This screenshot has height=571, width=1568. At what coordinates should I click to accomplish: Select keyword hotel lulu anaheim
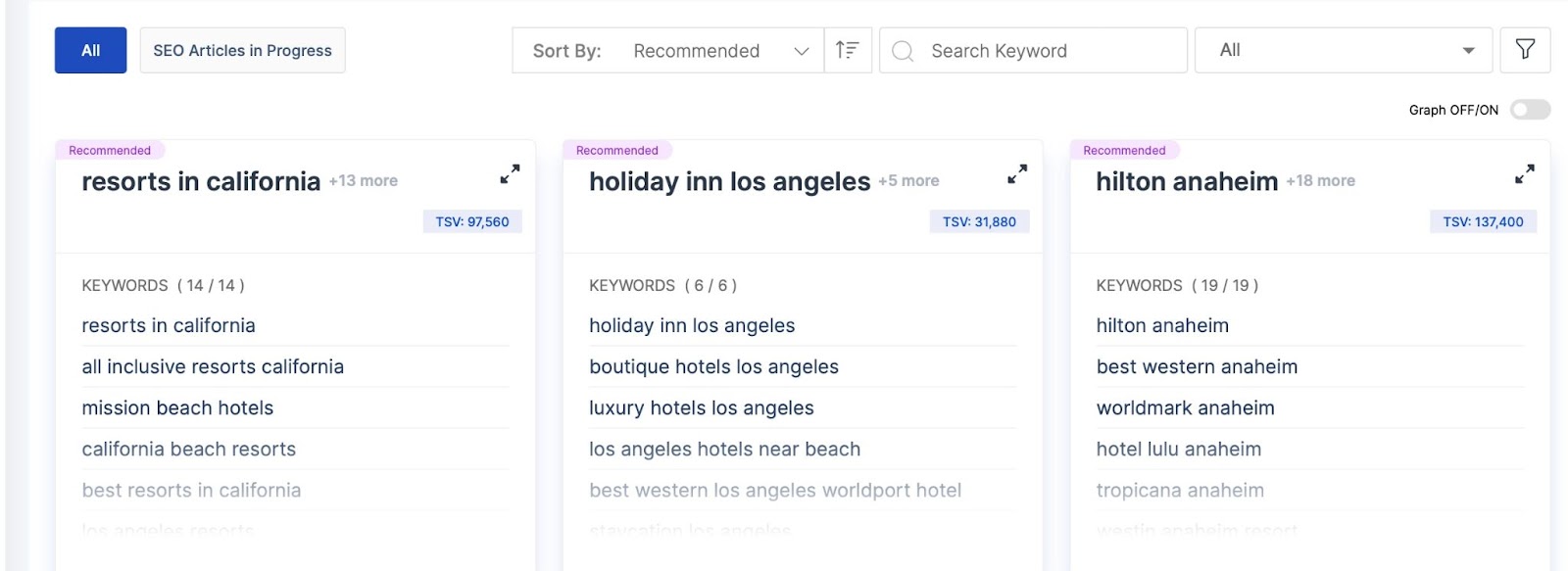1179,449
